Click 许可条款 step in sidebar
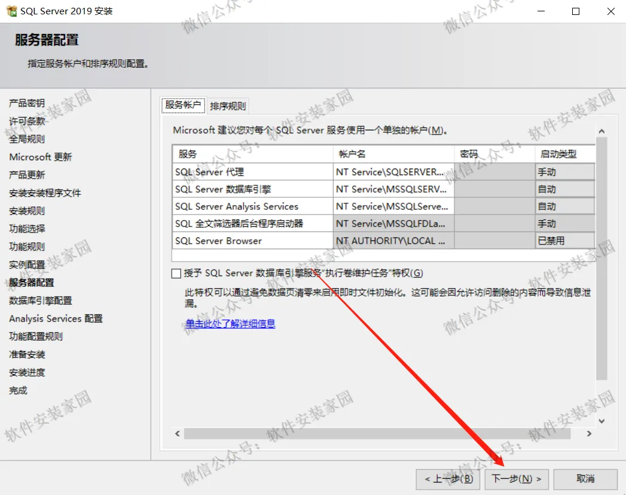Image resolution: width=626 pixels, height=495 pixels. click(27, 121)
